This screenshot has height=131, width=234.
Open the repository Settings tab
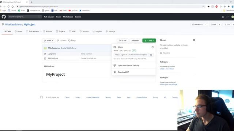click(x=110, y=31)
